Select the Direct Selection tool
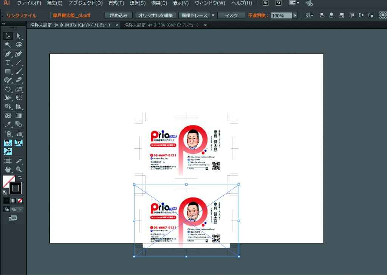This screenshot has height=275, width=387. (x=19, y=36)
